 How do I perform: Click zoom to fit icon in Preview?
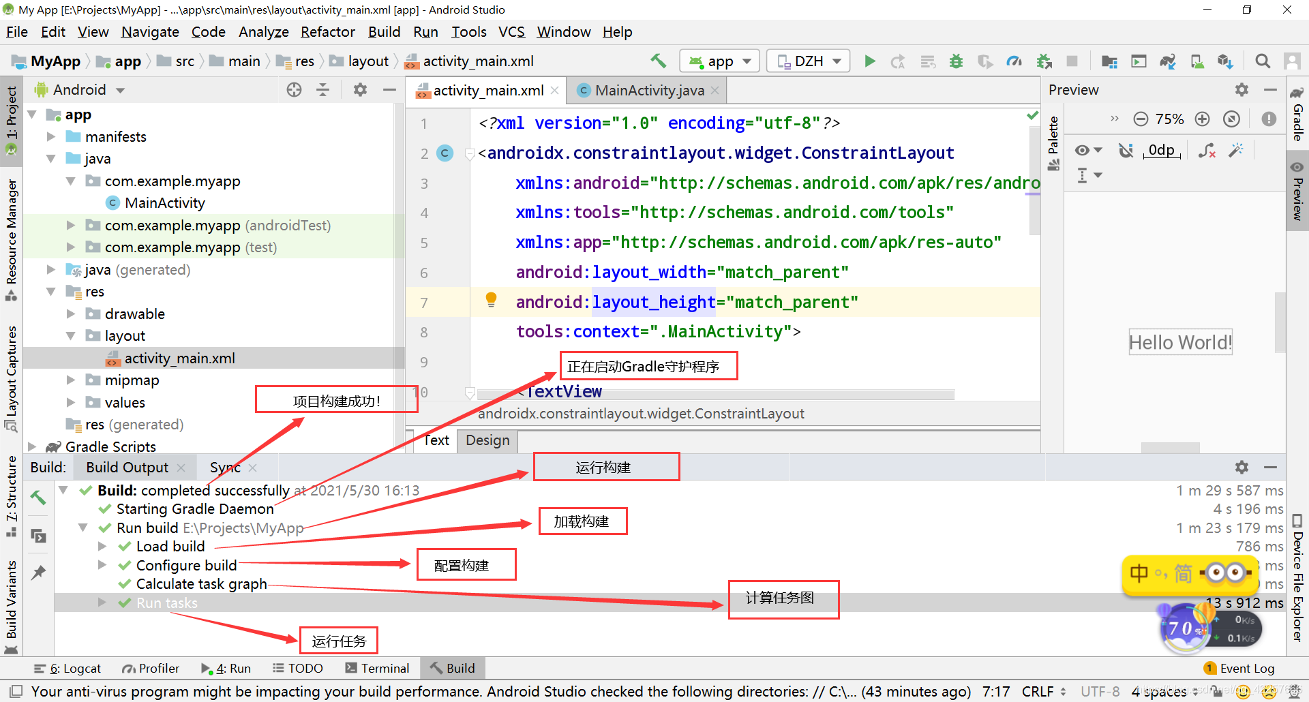point(1231,119)
